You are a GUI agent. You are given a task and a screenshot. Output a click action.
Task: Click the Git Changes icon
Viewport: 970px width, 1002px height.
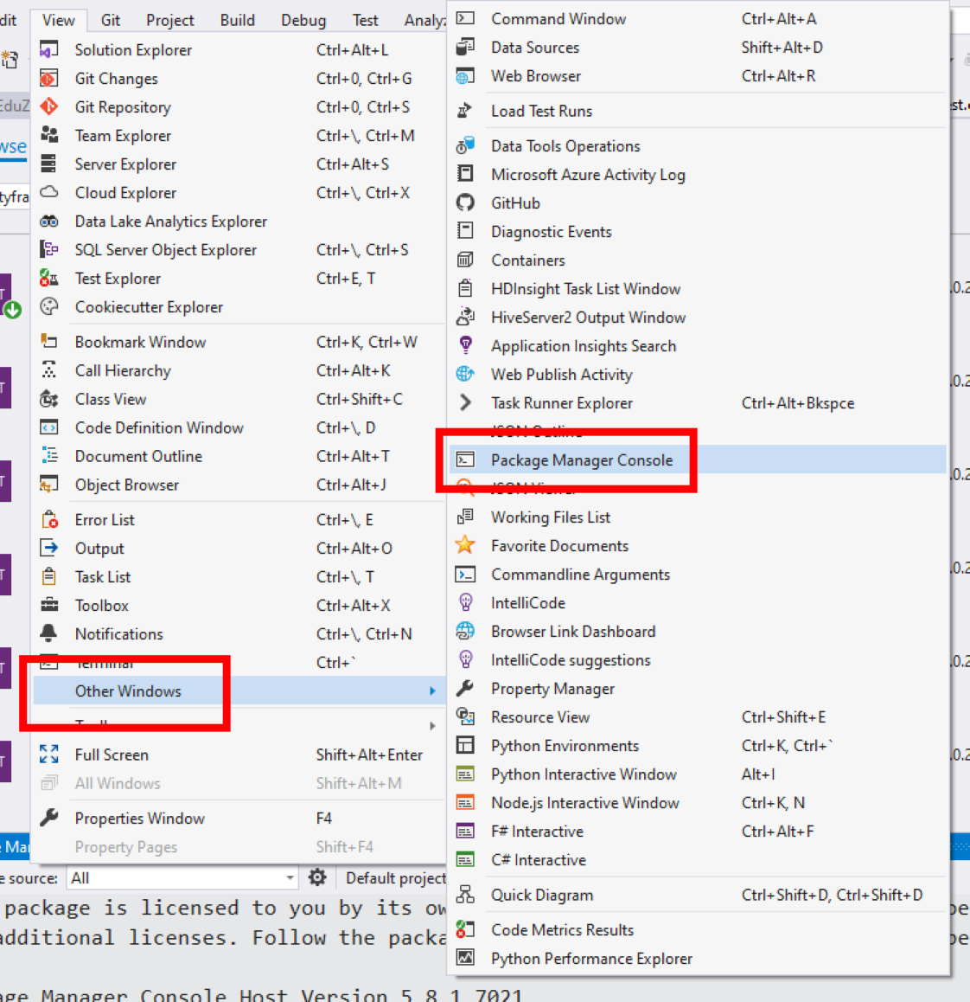(49, 79)
